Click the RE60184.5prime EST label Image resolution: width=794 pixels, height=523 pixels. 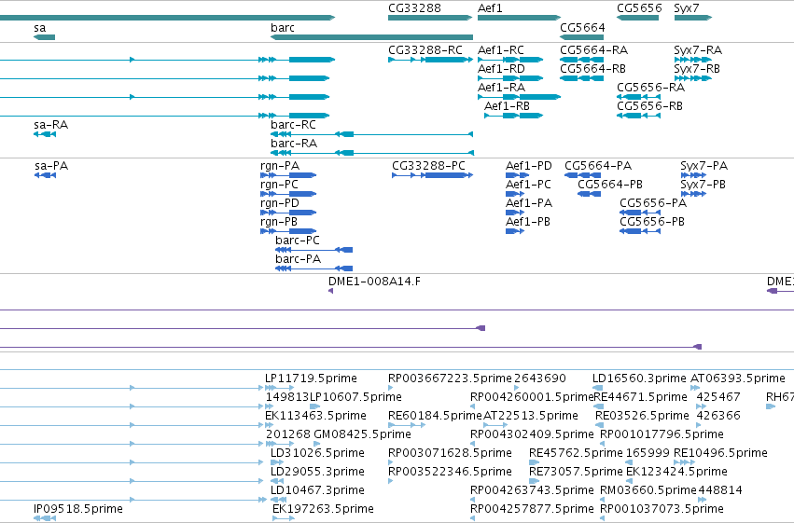(x=435, y=416)
